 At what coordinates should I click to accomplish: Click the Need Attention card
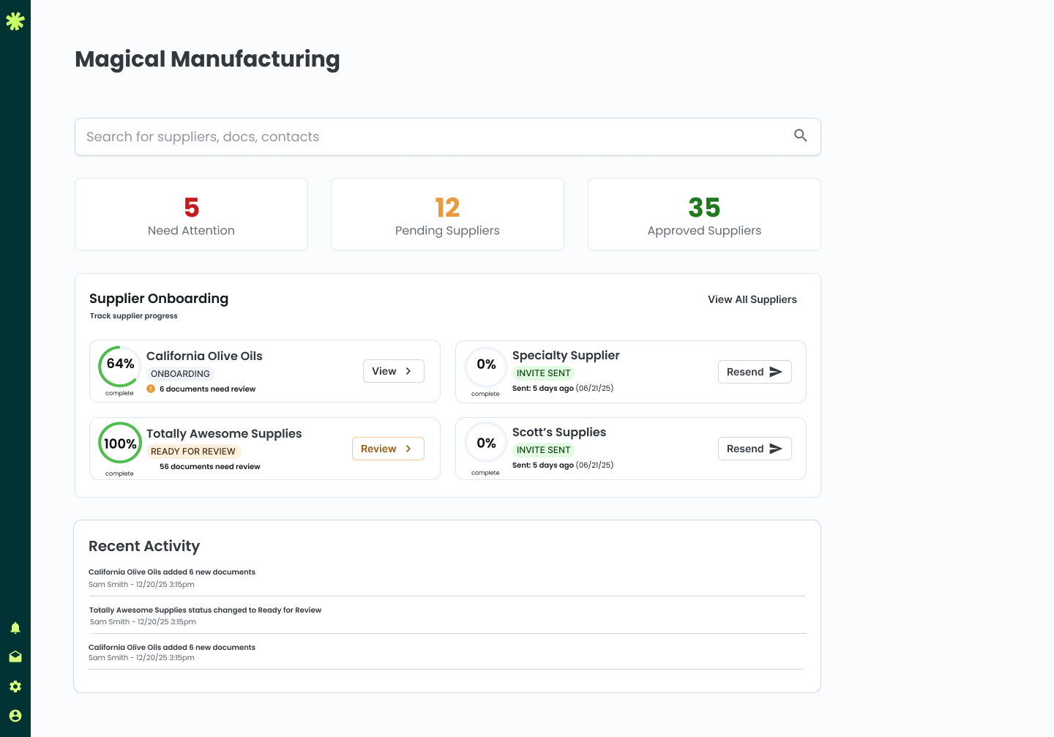pyautogui.click(x=191, y=214)
